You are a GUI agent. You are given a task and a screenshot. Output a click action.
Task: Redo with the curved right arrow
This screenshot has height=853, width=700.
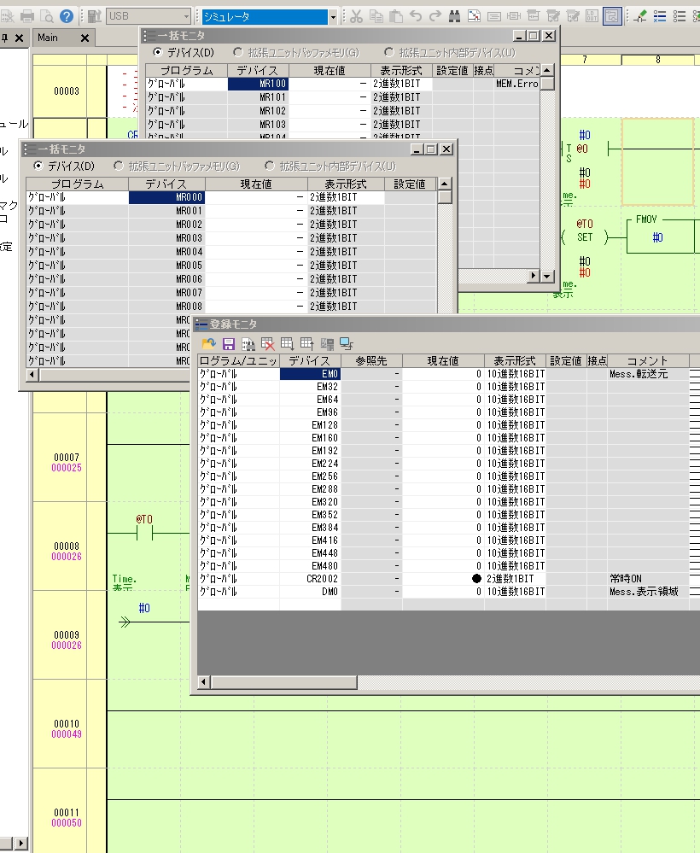pyautogui.click(x=435, y=16)
